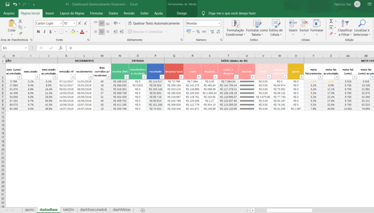Viewport: 374px width, 213px height.
Task: Open Formatar como Tabela
Action: tap(257, 28)
